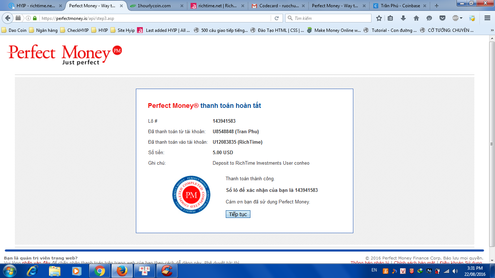495x278 pixels.
Task: Click the green padlock security icon
Action: coord(35,18)
